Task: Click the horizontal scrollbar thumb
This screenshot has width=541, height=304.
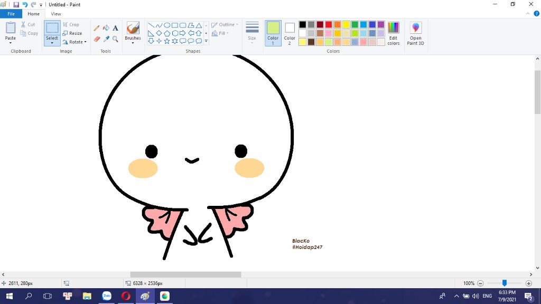Action: [185, 274]
